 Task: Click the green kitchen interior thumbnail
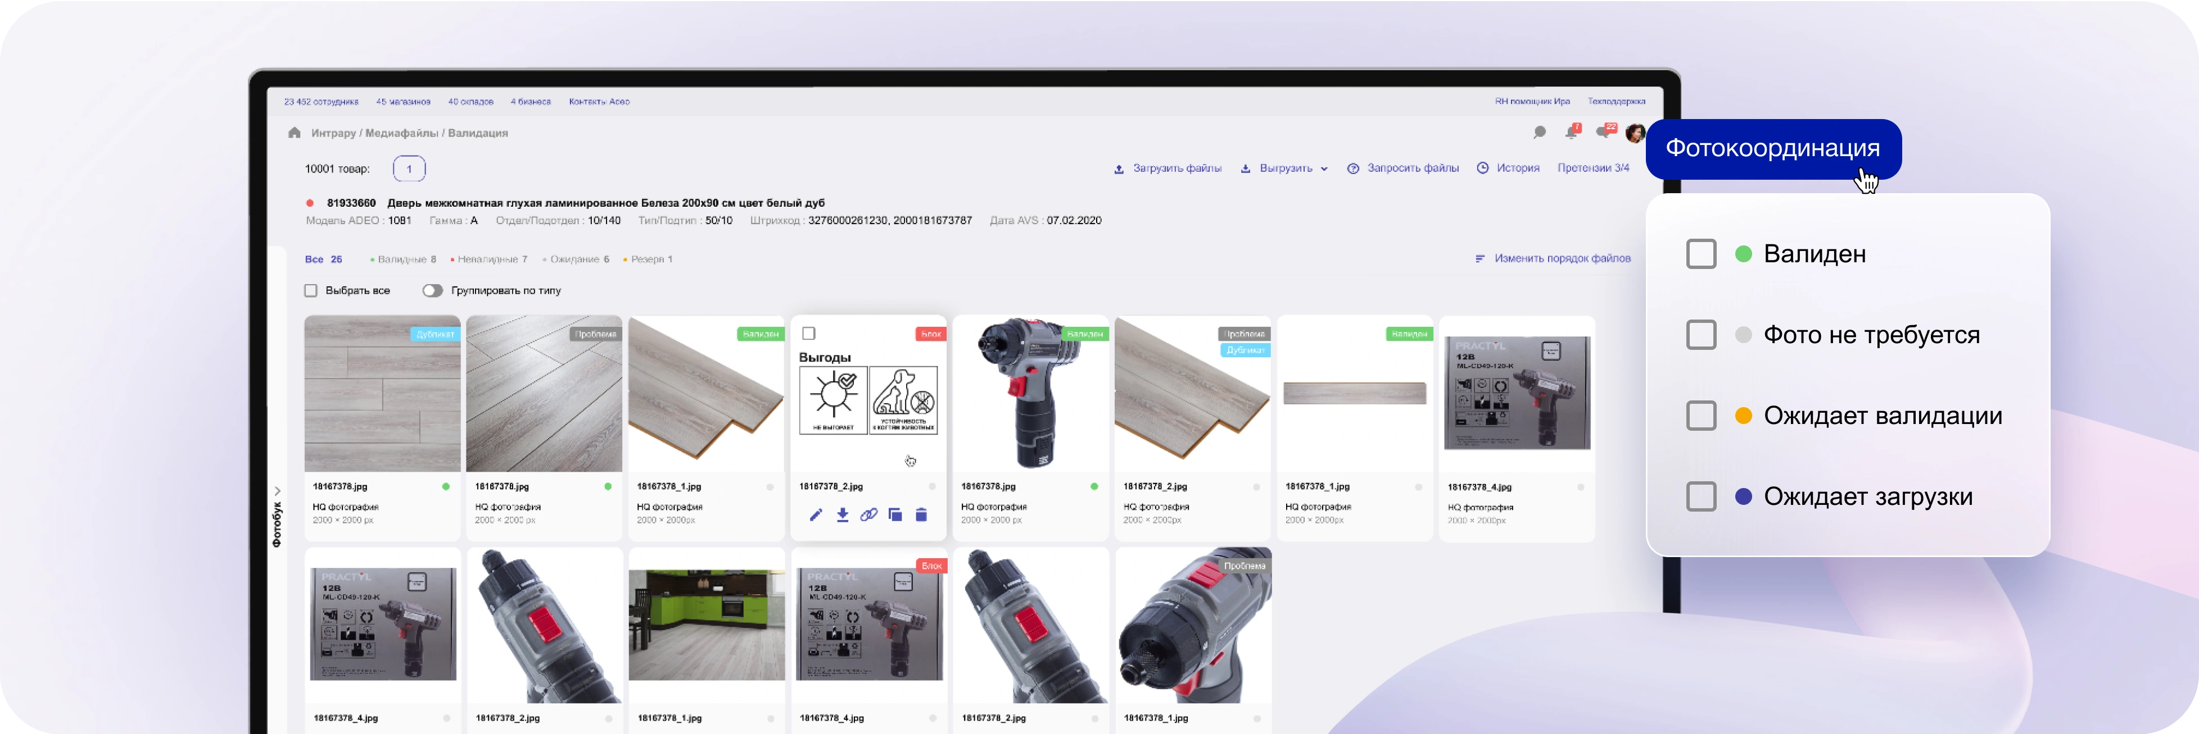tap(706, 625)
